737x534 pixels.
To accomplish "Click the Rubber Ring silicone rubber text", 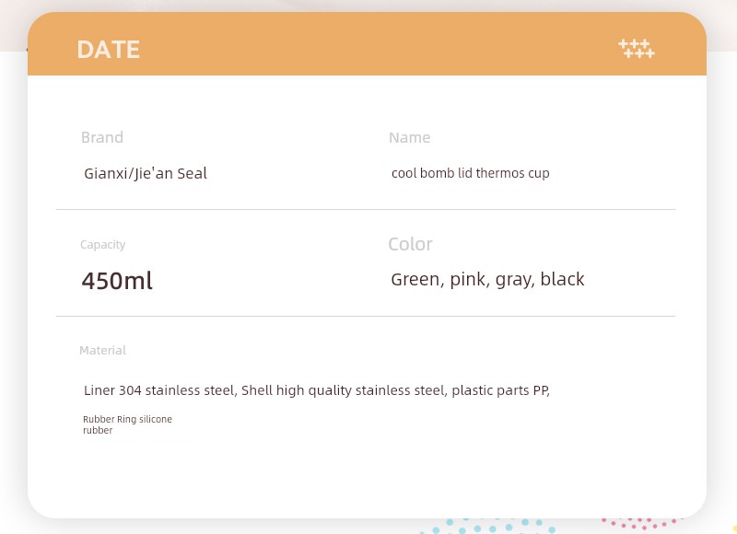I will 127,424.
